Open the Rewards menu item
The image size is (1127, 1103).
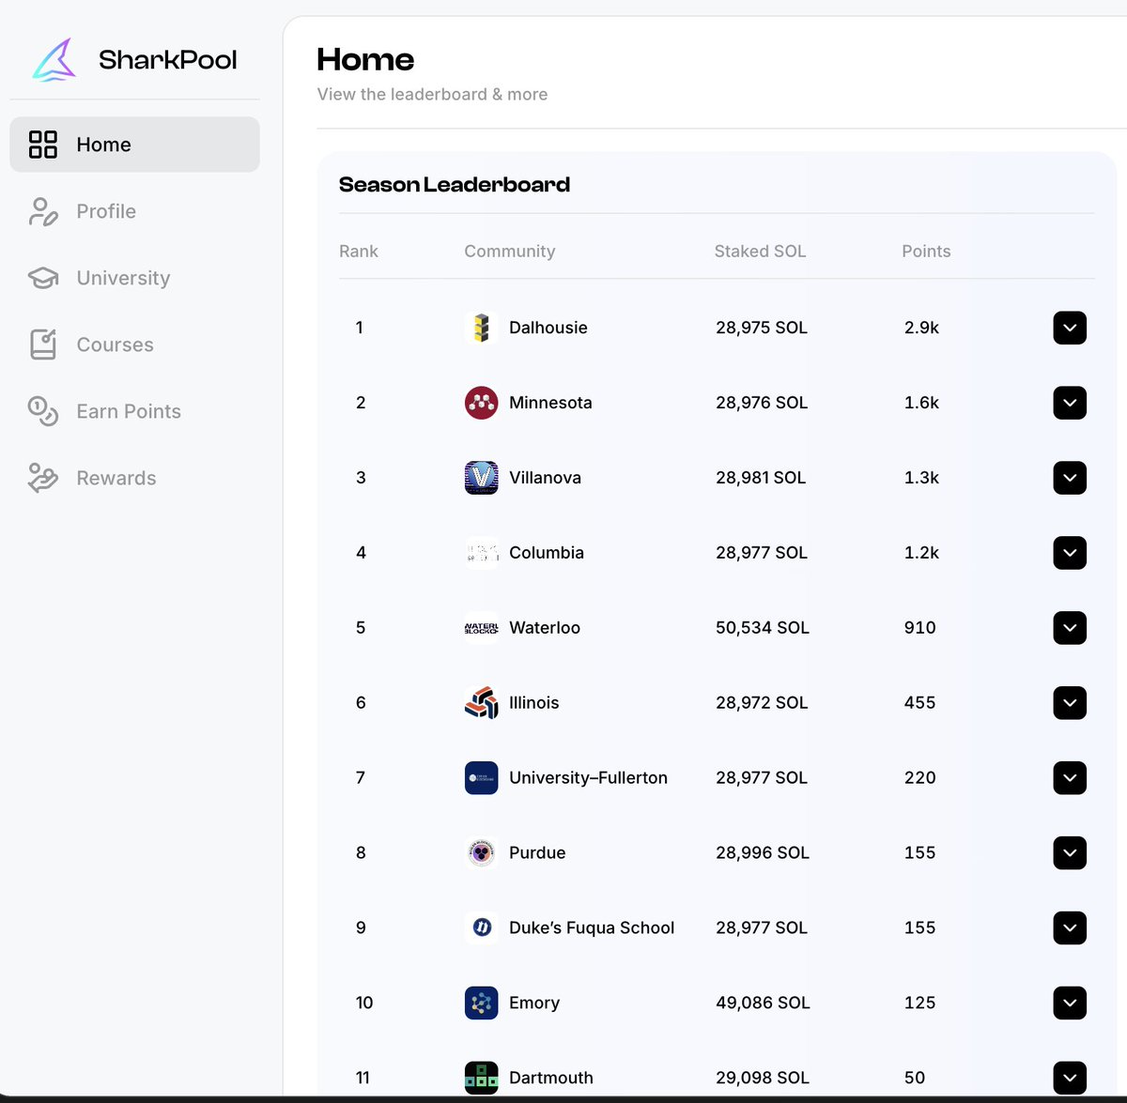(x=134, y=478)
